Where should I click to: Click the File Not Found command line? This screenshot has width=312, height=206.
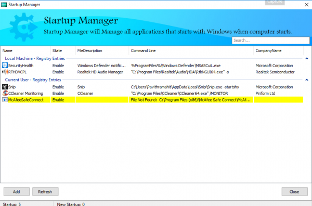point(191,100)
